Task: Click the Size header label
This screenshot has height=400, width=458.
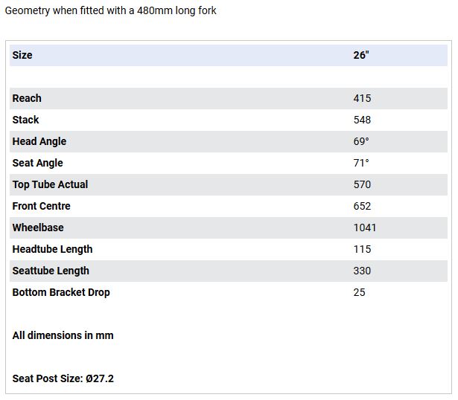Action: tap(22, 55)
